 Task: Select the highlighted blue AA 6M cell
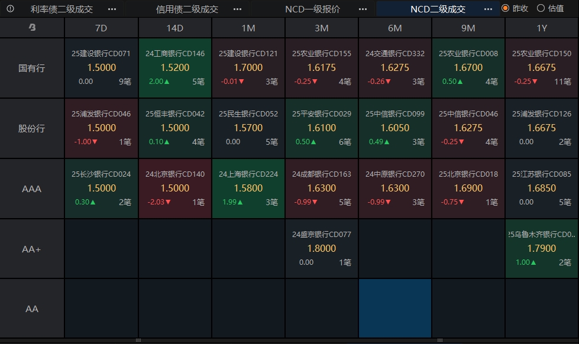pos(395,309)
